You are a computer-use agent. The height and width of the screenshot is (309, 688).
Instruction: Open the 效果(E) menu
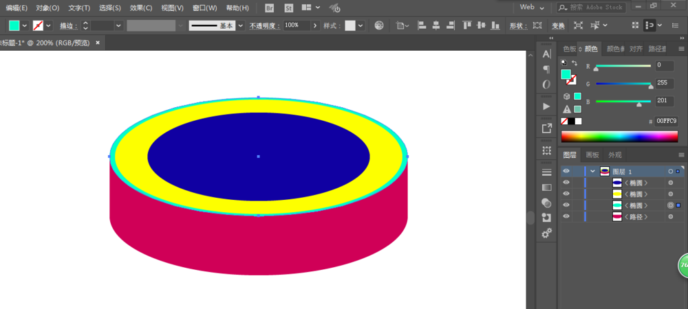[x=141, y=8]
